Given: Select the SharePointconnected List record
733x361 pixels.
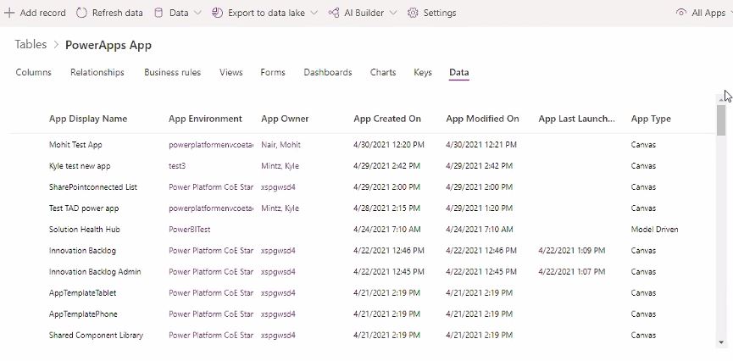Looking at the screenshot, I should 93,187.
